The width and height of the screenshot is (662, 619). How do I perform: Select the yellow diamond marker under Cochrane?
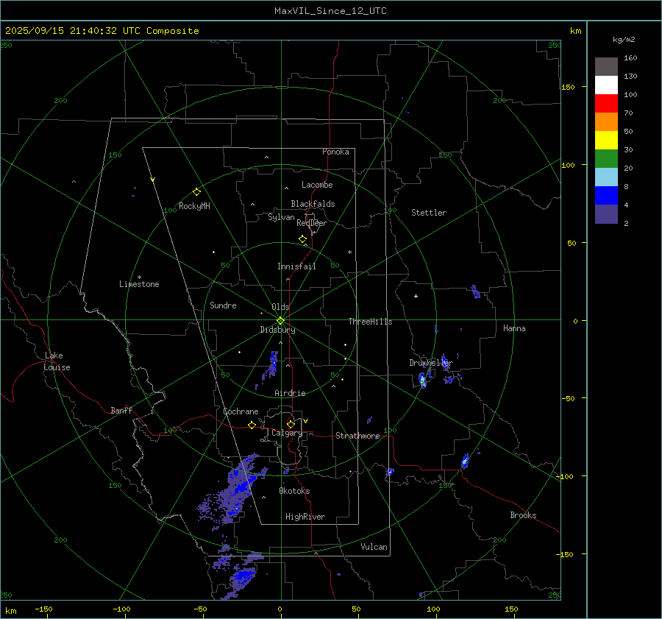click(252, 425)
